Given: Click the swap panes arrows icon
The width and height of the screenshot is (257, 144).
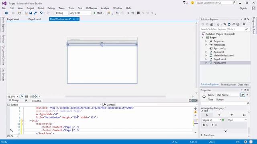Looking at the screenshot, I should (26, 100).
